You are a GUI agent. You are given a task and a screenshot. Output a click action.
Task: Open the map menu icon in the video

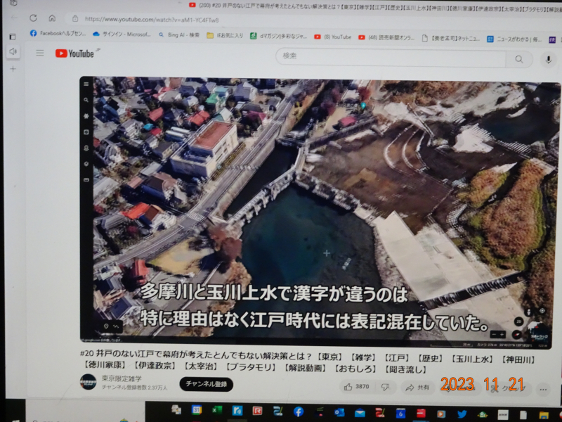86,84
